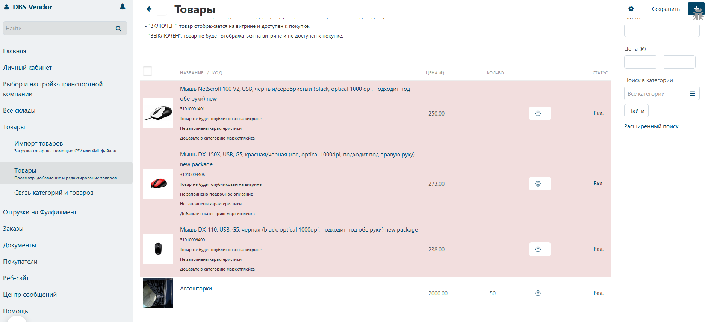711x322 pixels.
Task: Open the red DX-150X mouse thumbnail
Action: 158,184
